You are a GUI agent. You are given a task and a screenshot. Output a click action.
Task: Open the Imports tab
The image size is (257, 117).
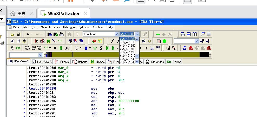80,62
